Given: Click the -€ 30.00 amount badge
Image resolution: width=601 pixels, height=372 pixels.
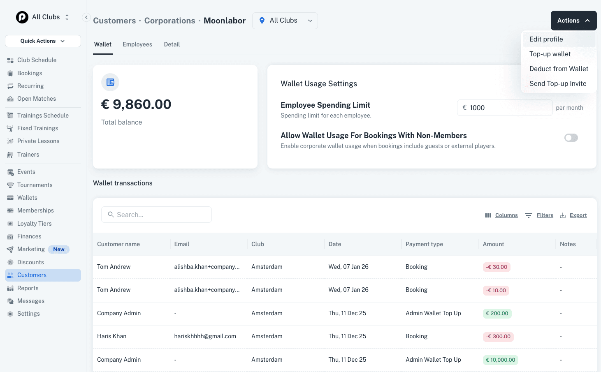Looking at the screenshot, I should pos(497,267).
